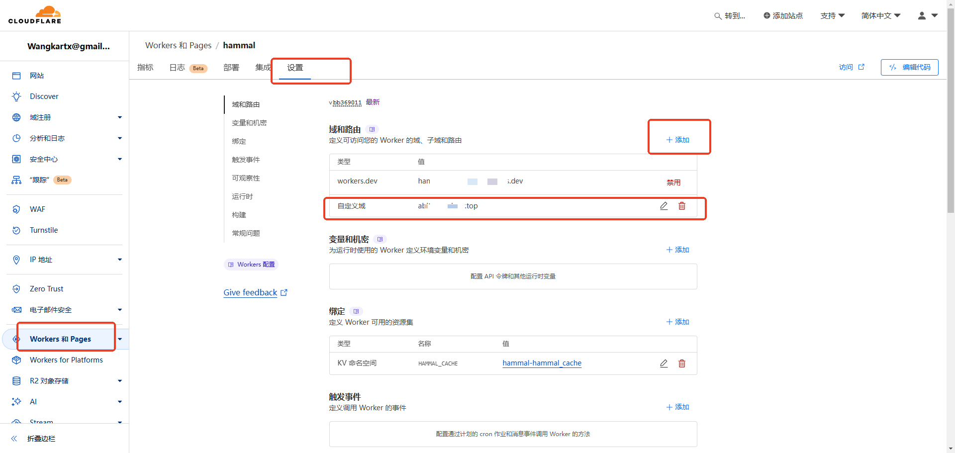Click the 安全中心 icon in sidebar
The image size is (955, 453).
click(16, 159)
